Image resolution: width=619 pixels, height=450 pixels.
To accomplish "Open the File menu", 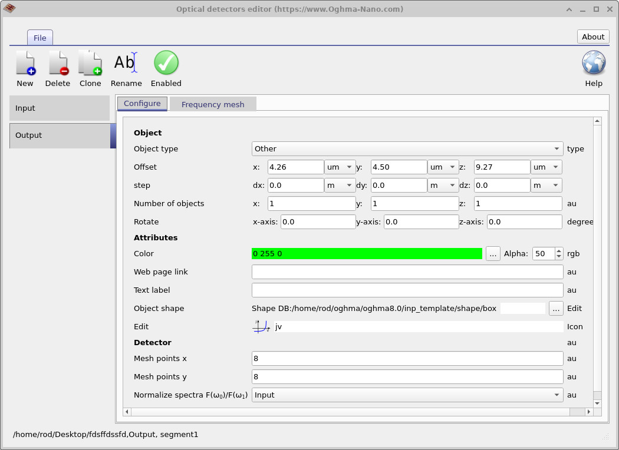I will (39, 37).
